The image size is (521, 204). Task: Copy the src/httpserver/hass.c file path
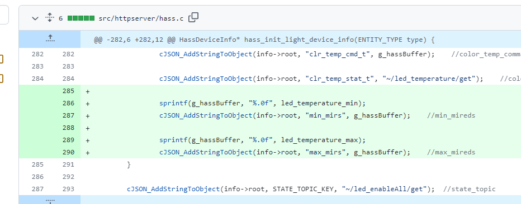coord(193,17)
